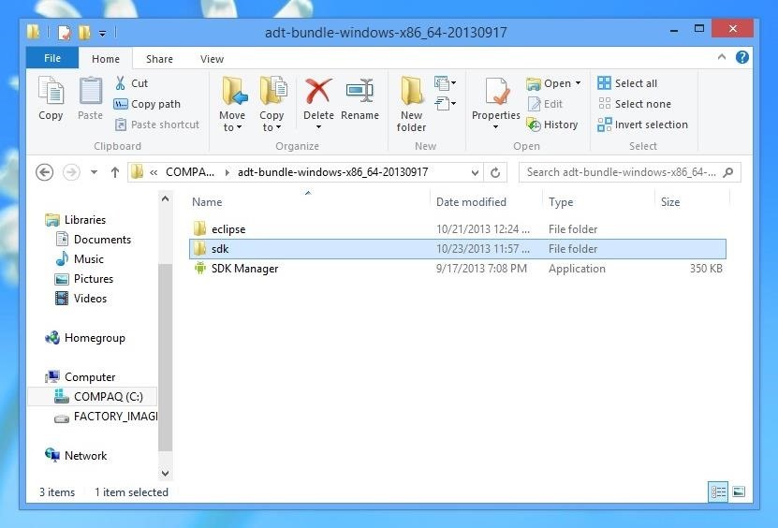Screen dimensions: 778x528
Task: Switch to the View ribbon tab
Action: tap(212, 59)
